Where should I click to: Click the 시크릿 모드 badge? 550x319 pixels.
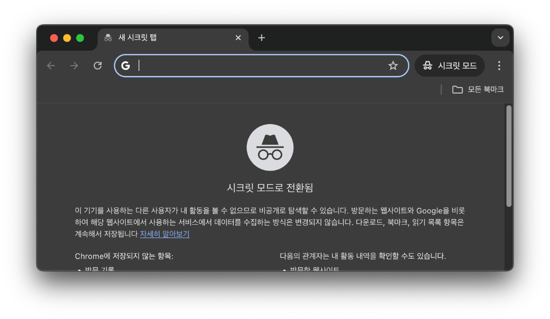(x=450, y=65)
